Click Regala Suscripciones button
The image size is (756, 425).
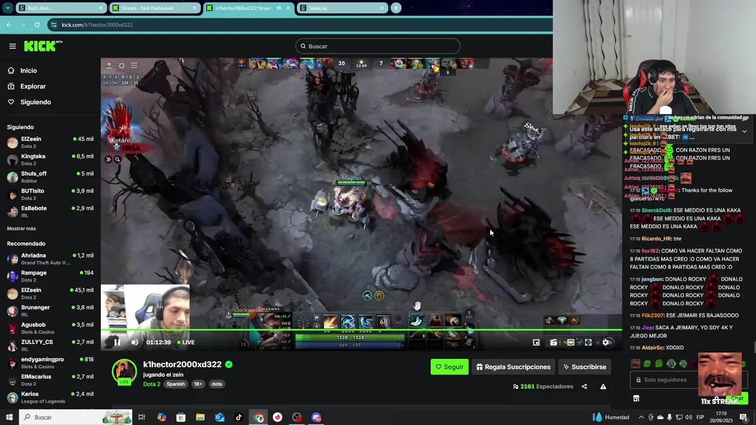coord(513,367)
